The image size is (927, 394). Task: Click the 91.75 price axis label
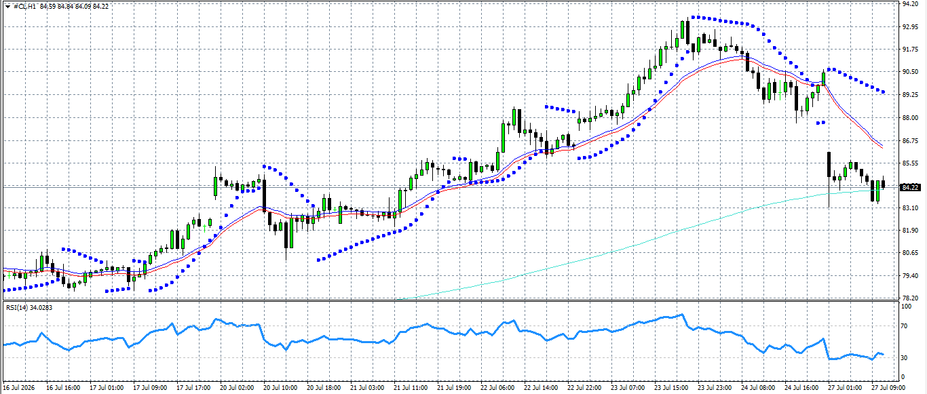[910, 50]
